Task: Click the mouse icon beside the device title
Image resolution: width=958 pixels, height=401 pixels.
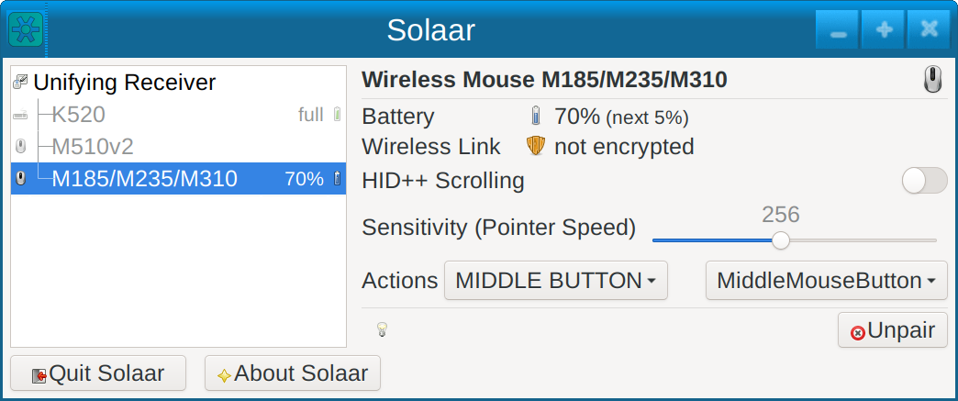Action: point(931,80)
